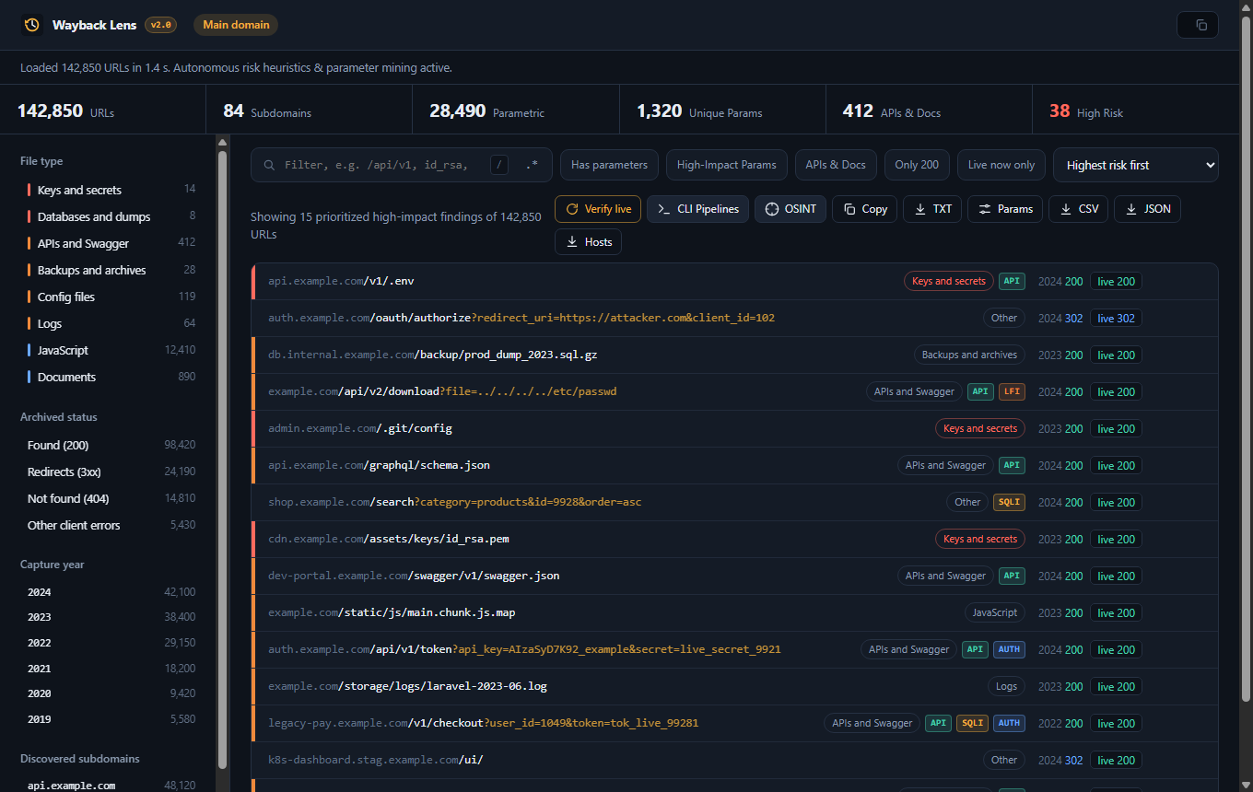
Task: Select APIs and Swagger in the sidebar
Action: pyautogui.click(x=111, y=243)
